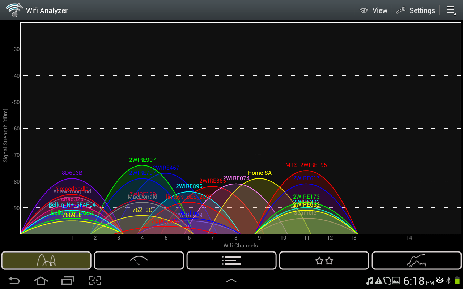The height and width of the screenshot is (289, 463).
Task: Switch to the signal meter view
Action: 139,260
